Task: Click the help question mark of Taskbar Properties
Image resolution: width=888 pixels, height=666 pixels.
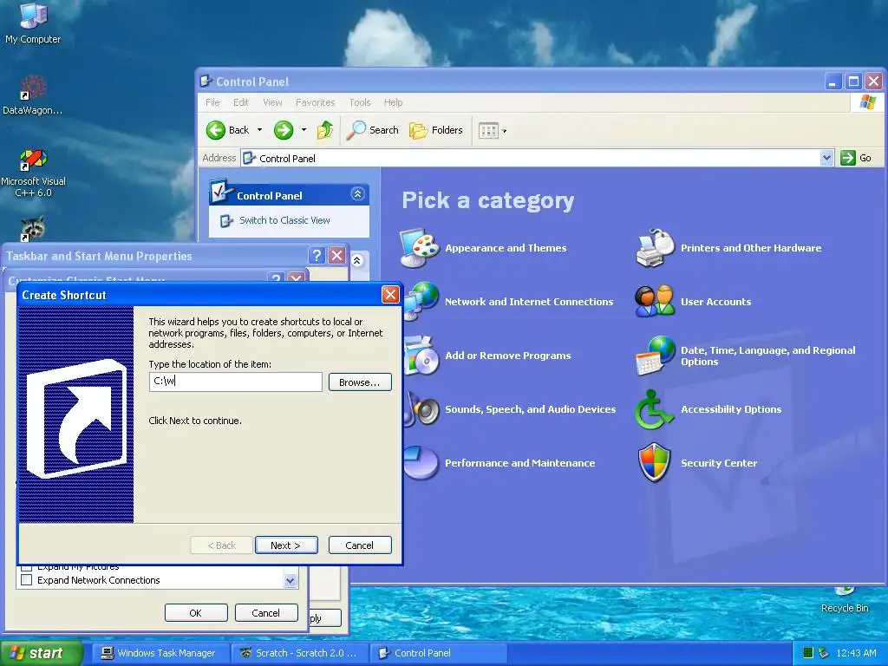Action: click(317, 256)
